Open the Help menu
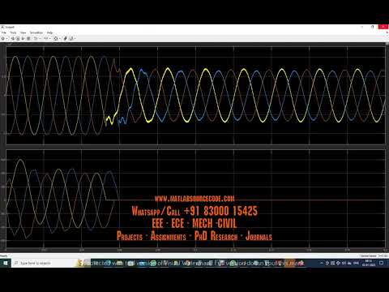Screen dimensions: 389x292 [49, 32]
